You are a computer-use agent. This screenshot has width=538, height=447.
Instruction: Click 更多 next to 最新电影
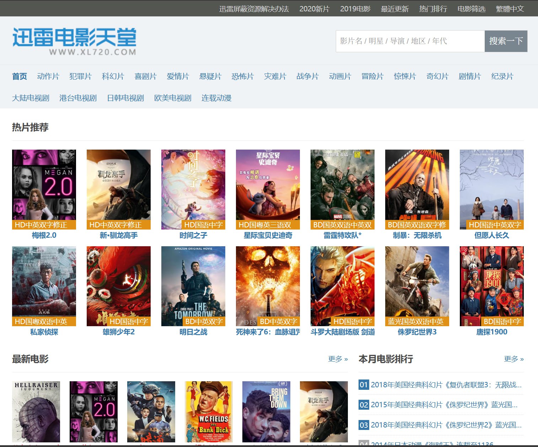338,359
